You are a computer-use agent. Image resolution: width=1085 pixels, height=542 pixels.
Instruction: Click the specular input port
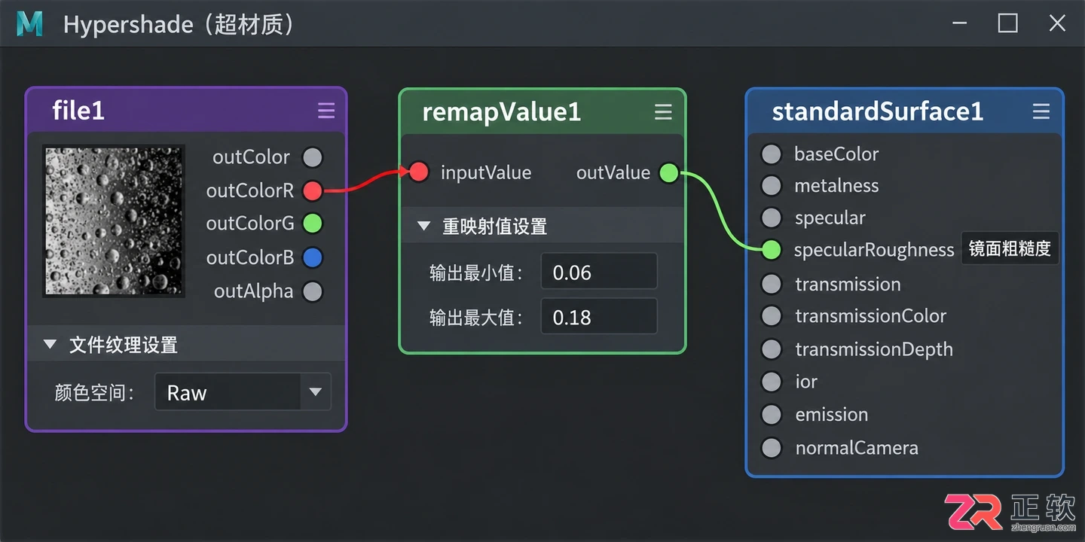pyautogui.click(x=772, y=218)
